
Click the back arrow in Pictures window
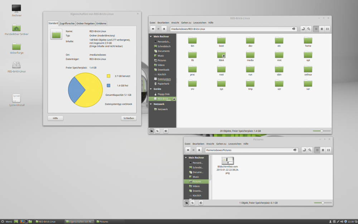[x=188, y=150]
